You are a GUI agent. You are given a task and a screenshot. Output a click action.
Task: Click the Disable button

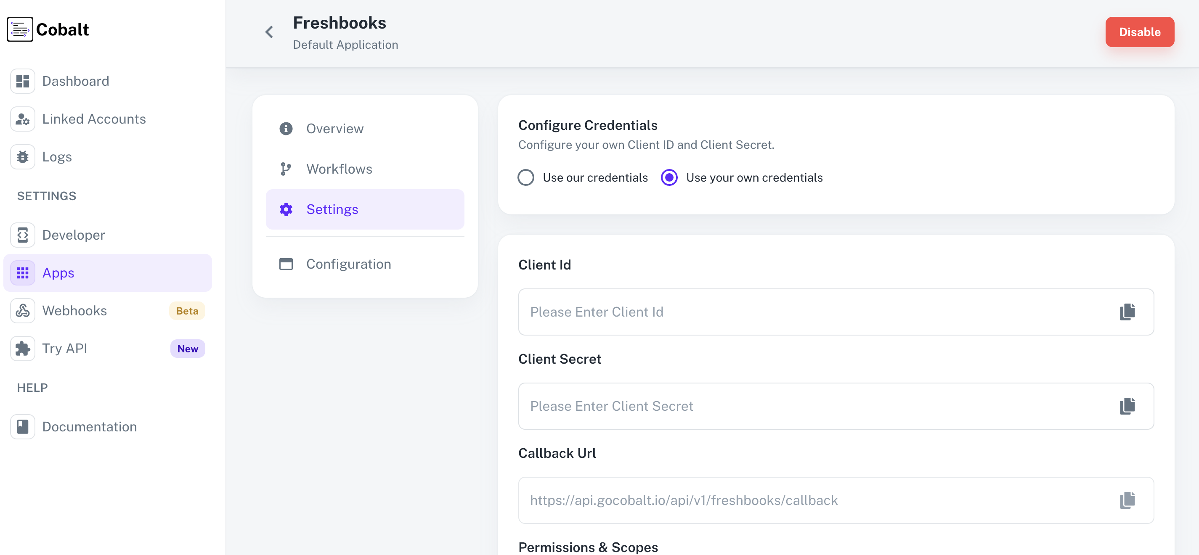[x=1140, y=32]
